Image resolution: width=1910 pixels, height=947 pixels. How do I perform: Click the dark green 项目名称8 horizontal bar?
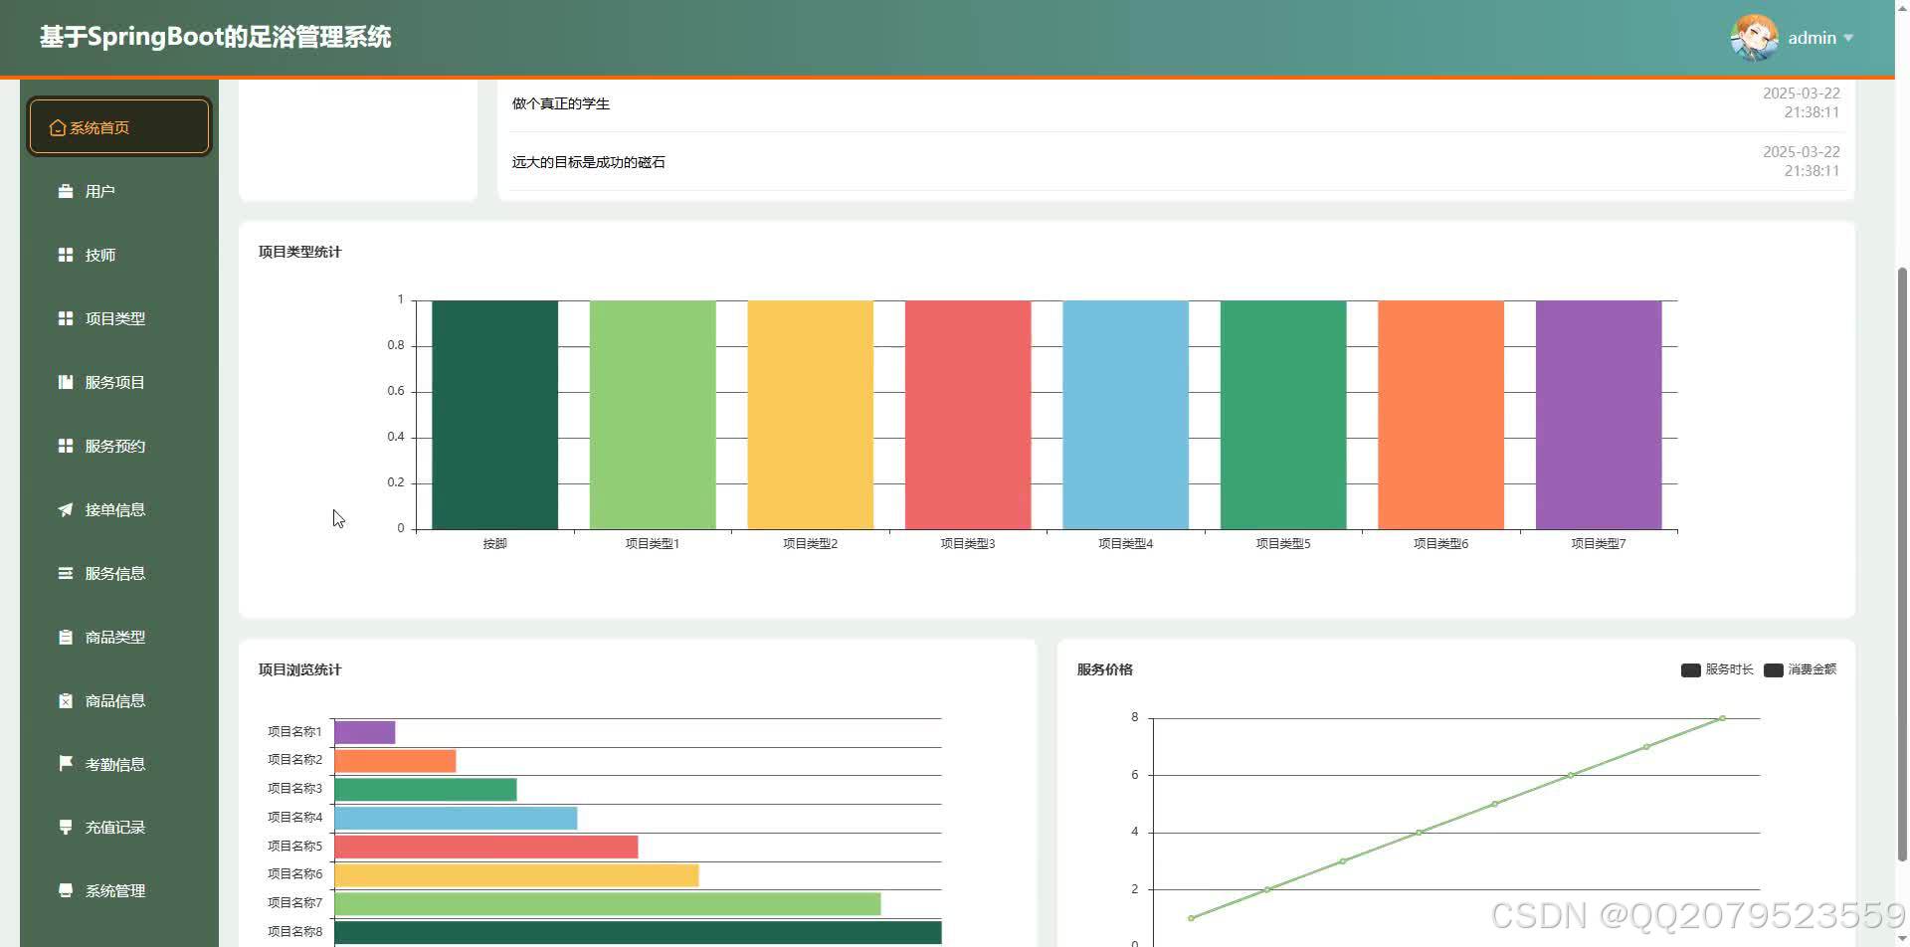click(638, 933)
